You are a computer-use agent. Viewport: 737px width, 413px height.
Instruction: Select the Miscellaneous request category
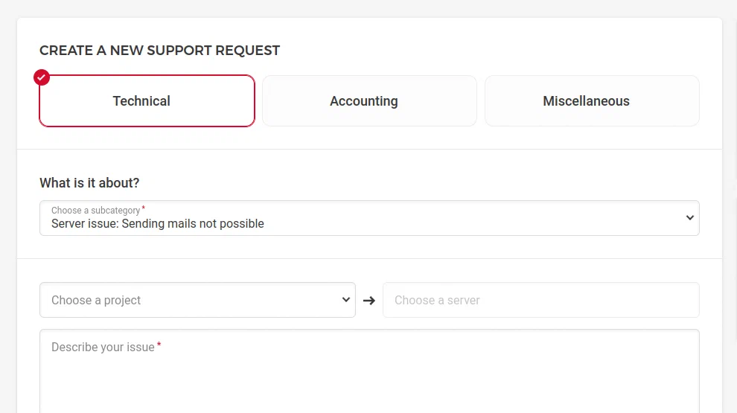pos(592,100)
